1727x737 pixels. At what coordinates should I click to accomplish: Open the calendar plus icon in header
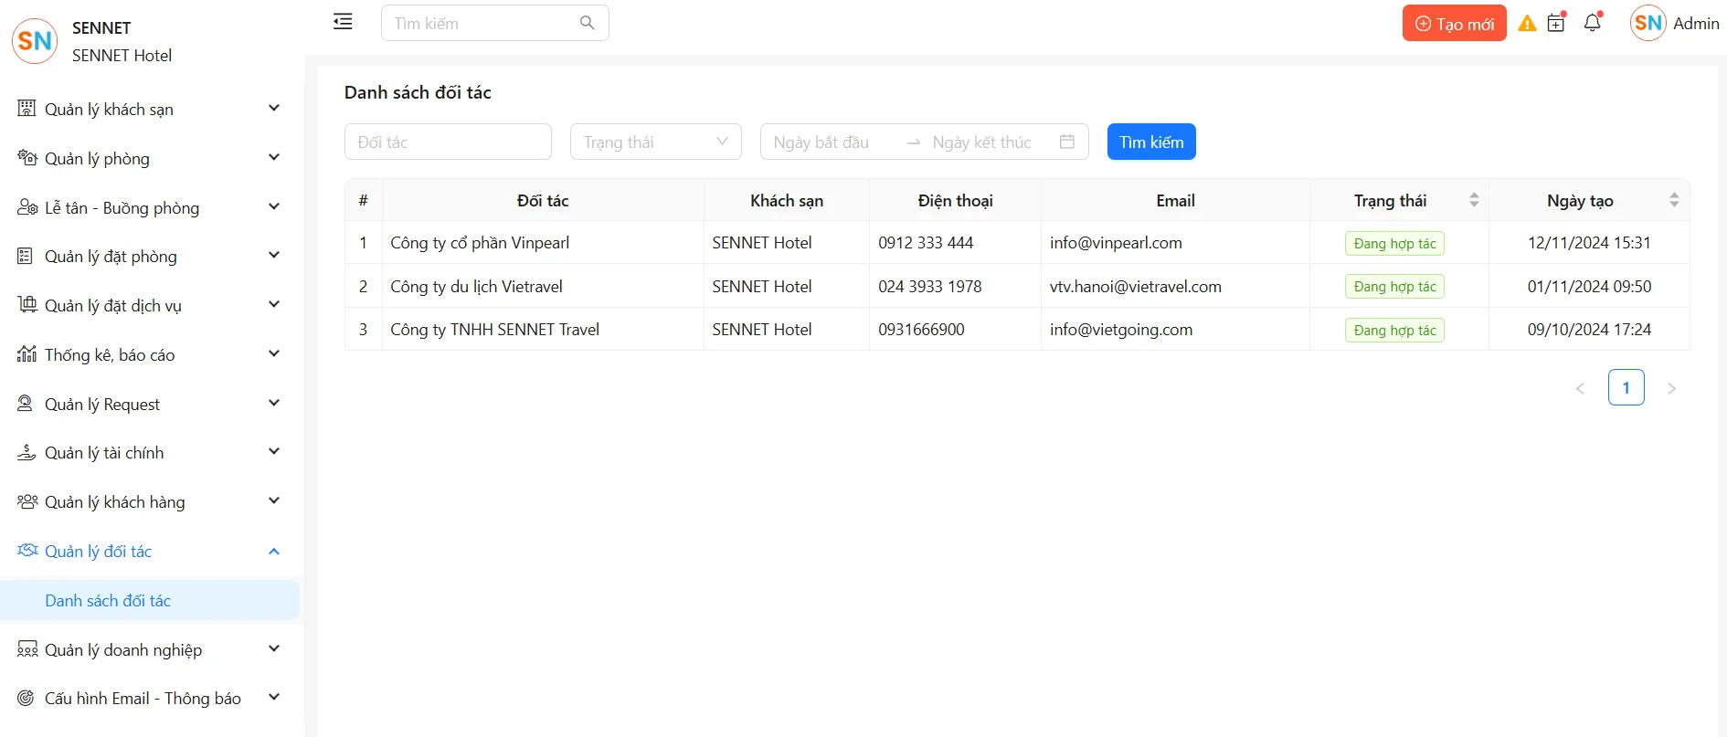[1556, 24]
